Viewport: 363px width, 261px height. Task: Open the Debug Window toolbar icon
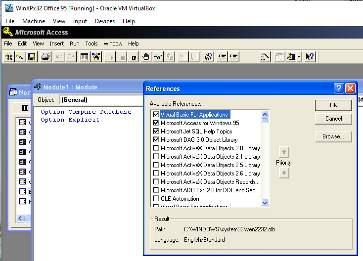[x=84, y=57]
